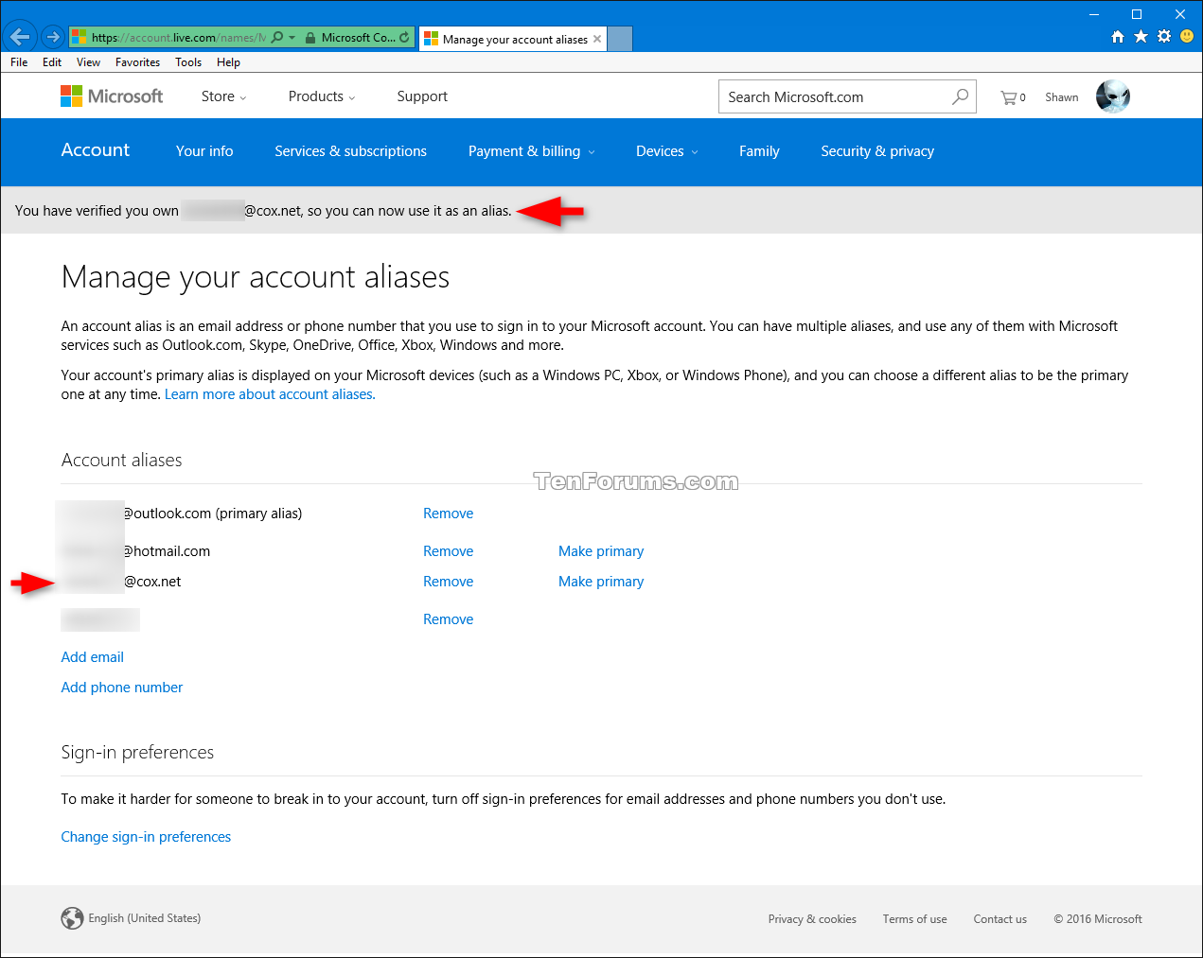The image size is (1203, 958).
Task: Open the Favorites menu
Action: [x=137, y=62]
